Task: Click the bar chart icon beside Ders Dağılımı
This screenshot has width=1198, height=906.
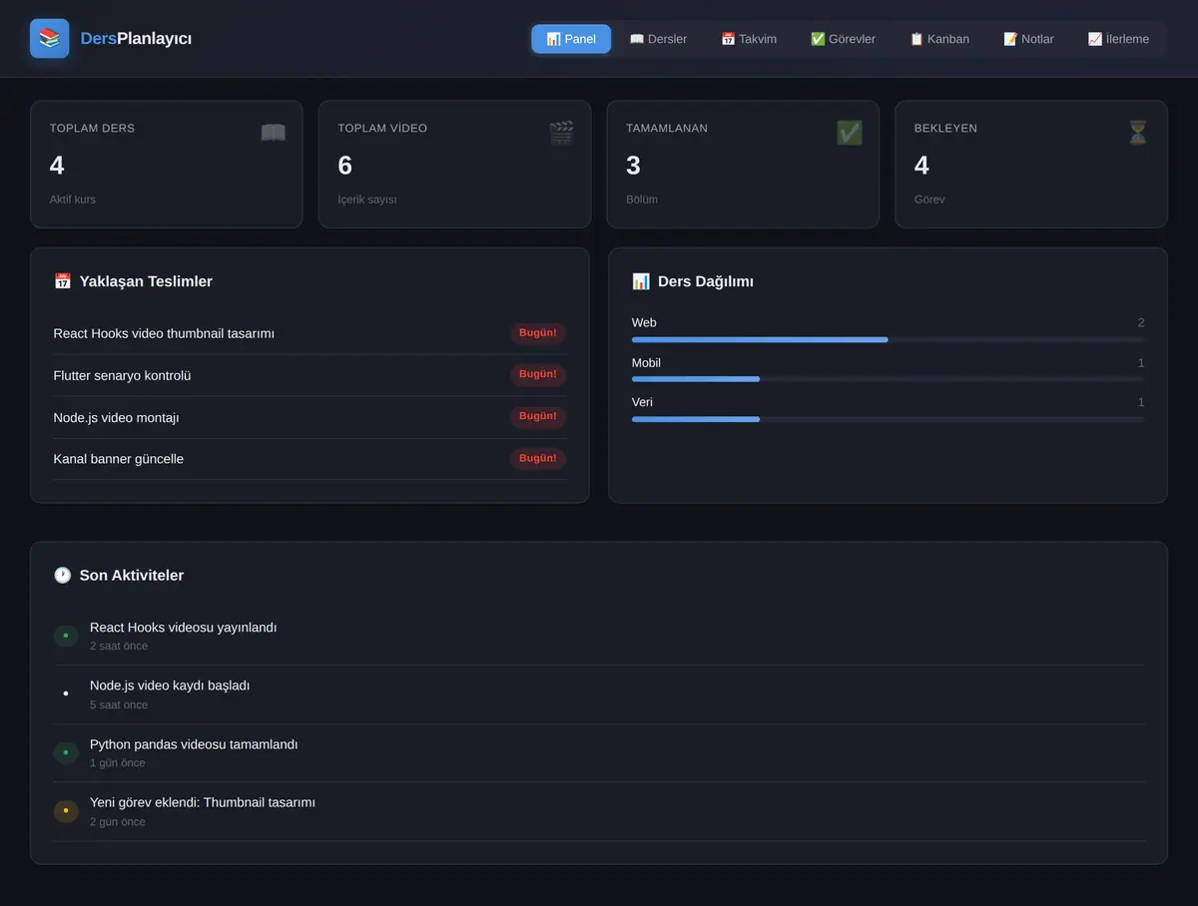Action: click(641, 281)
